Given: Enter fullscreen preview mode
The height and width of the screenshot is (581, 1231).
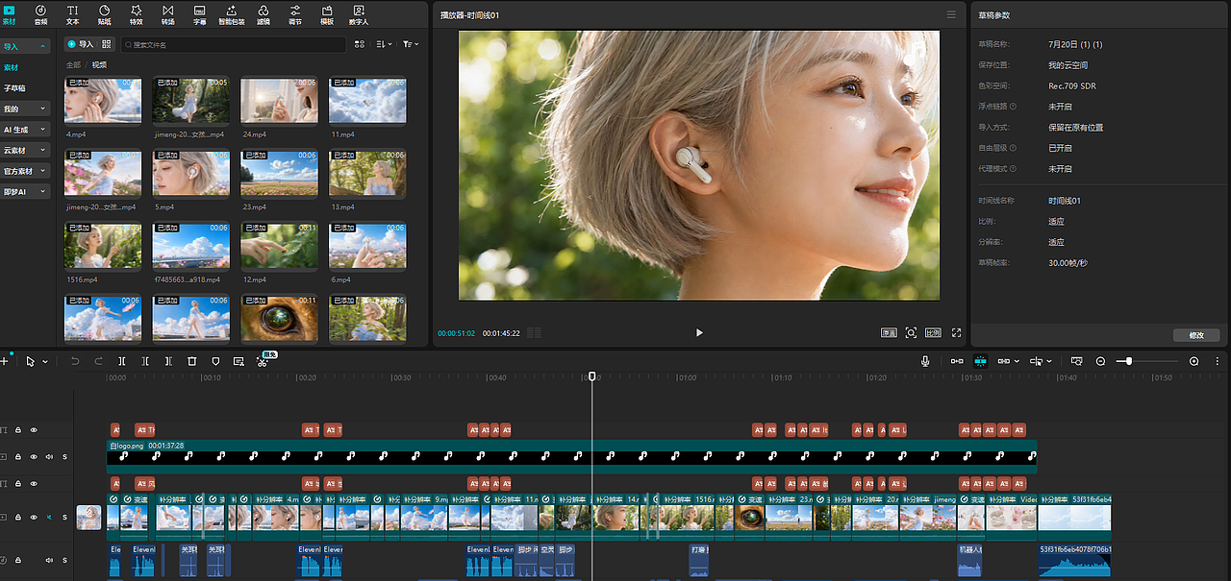Looking at the screenshot, I should [956, 332].
